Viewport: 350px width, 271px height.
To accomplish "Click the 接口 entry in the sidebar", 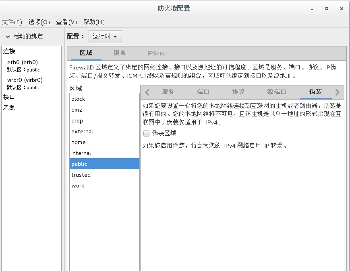I will (9, 97).
